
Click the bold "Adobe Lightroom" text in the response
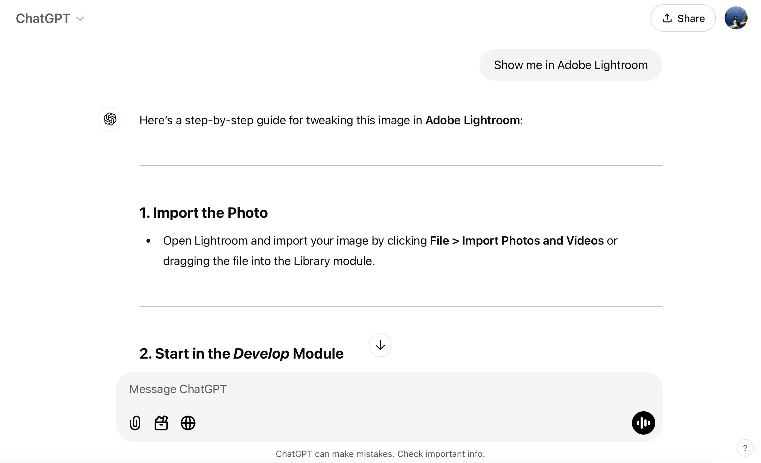[x=473, y=120]
